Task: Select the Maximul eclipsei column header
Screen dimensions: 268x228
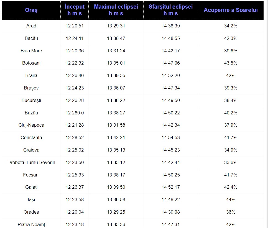Action: point(116,10)
